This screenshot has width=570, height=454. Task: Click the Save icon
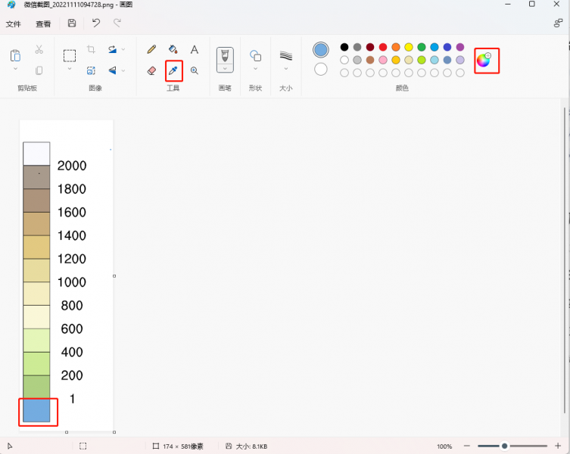coord(72,23)
